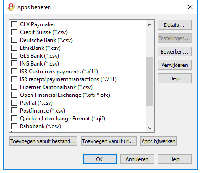Toggle the PayPal (*.csv) checkbox
Screen dimensions: 201x173
pyautogui.click(x=14, y=103)
